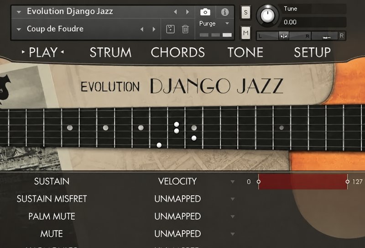This screenshot has height=248, width=365.
Task: Open the snapshot camera view
Action: 205,12
